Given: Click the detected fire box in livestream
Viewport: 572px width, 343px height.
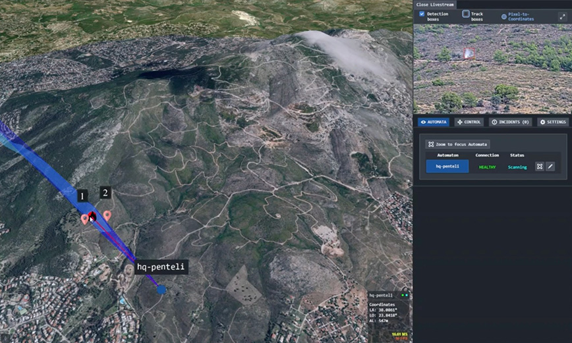Looking at the screenshot, I should 469,53.
